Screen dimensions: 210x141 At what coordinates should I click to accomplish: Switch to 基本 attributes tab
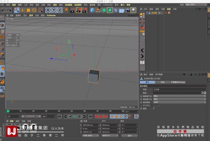click(x=147, y=82)
